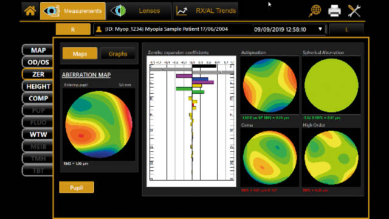Screen dimensions: 389x219
Task: Select the Astigmatism aberration map thumbnail
Action: (270, 85)
